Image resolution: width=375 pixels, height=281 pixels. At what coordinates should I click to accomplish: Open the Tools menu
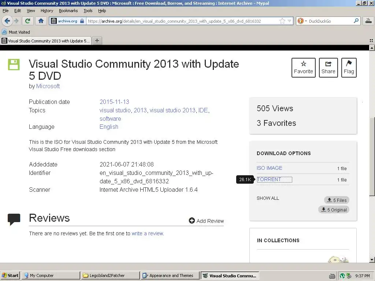88,11
